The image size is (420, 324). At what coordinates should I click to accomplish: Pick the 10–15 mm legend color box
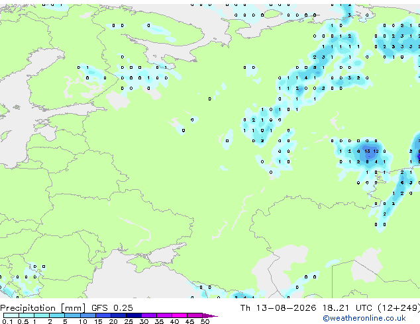pyautogui.click(x=87, y=315)
